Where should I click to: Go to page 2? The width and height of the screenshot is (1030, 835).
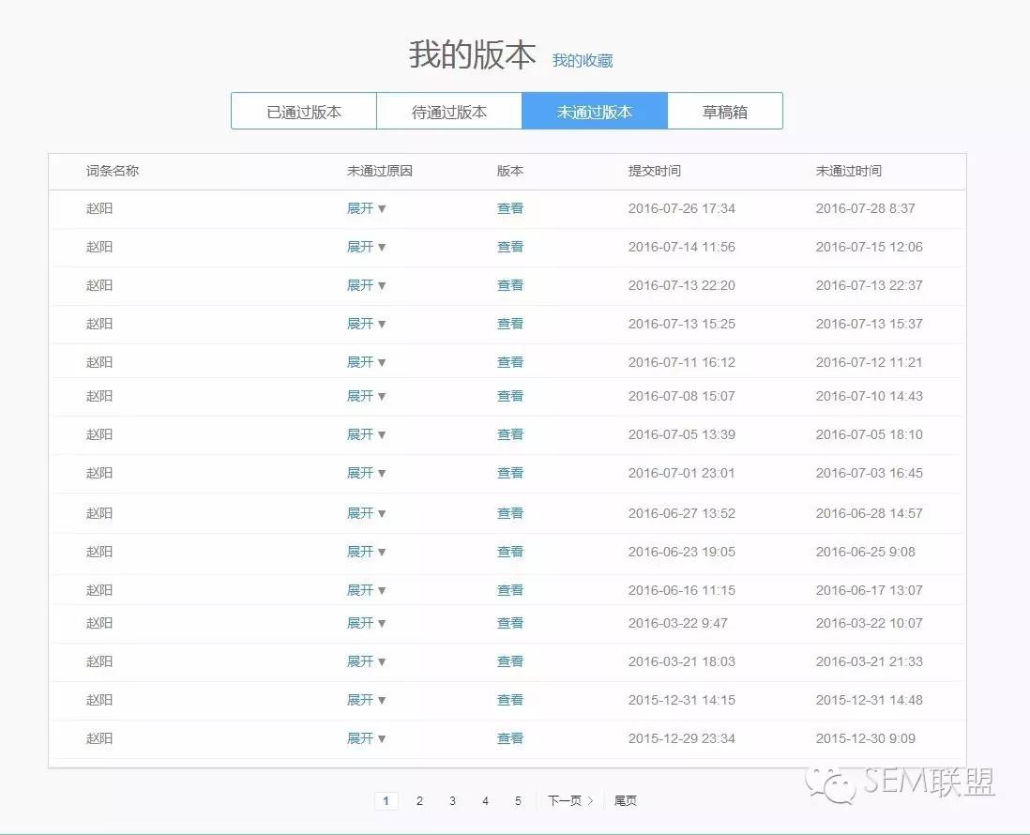[x=419, y=801]
